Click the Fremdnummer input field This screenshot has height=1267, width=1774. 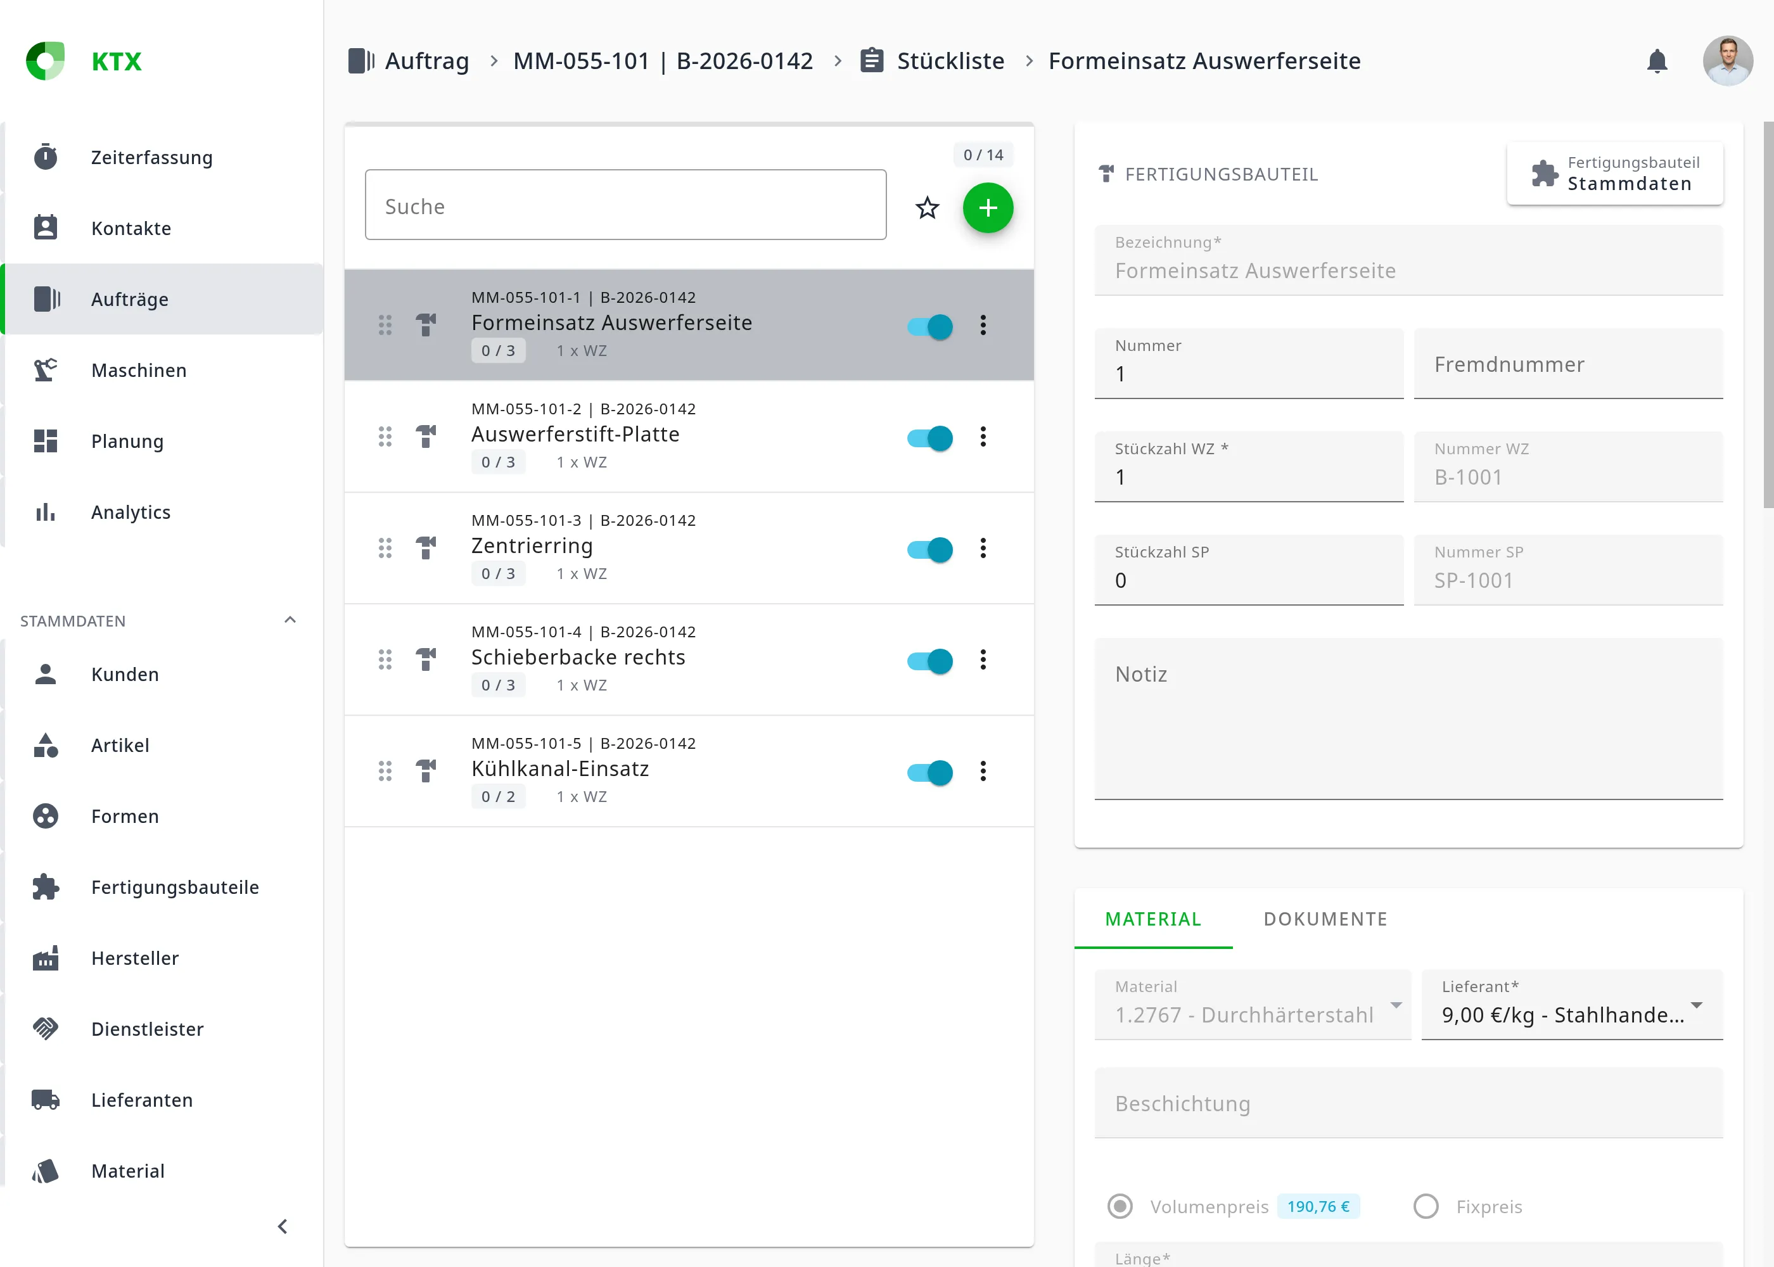pyautogui.click(x=1568, y=364)
